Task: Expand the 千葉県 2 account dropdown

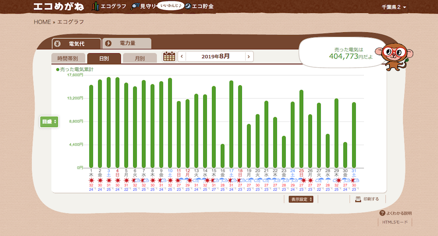Action: pyautogui.click(x=394, y=7)
